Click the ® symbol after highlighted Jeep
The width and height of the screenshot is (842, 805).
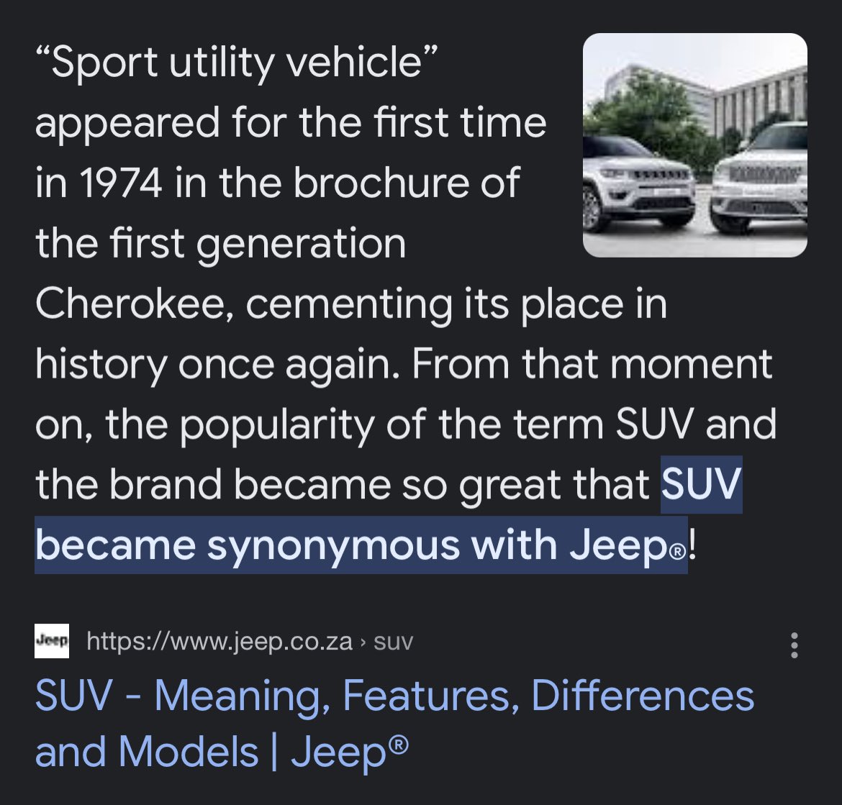click(x=679, y=552)
